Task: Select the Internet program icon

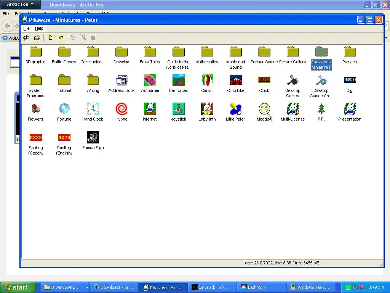Action: point(150,112)
